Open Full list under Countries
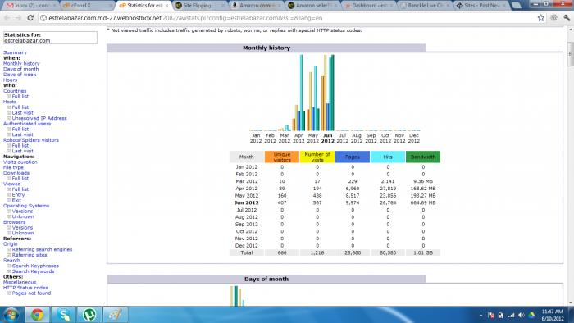574x323 pixels. coord(20,96)
